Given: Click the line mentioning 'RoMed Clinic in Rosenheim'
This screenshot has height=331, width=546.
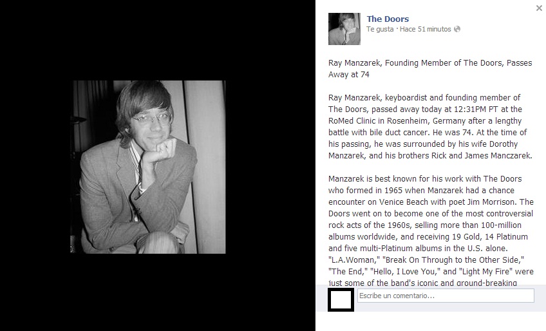Looking at the screenshot, I should (425, 121).
